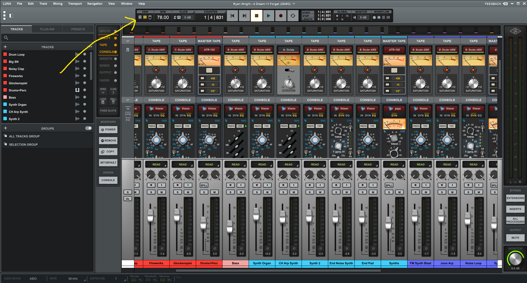Jump to end with the skip-forward button
This screenshot has width=527, height=283.
(244, 16)
